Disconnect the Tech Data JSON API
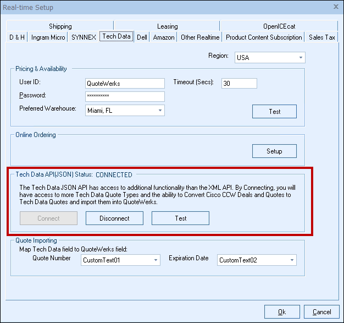344x323 pixels. 114,218
